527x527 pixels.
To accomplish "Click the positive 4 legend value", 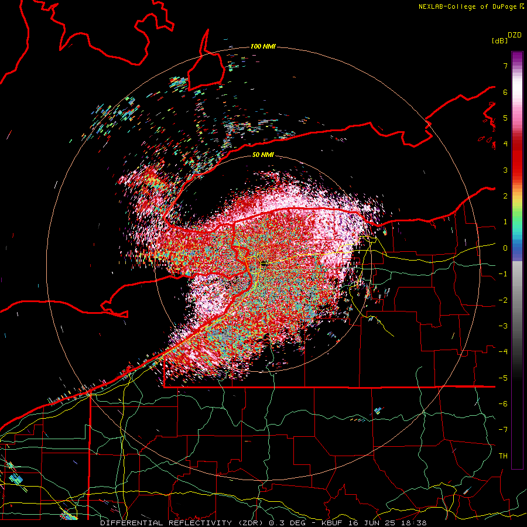I will [505, 144].
